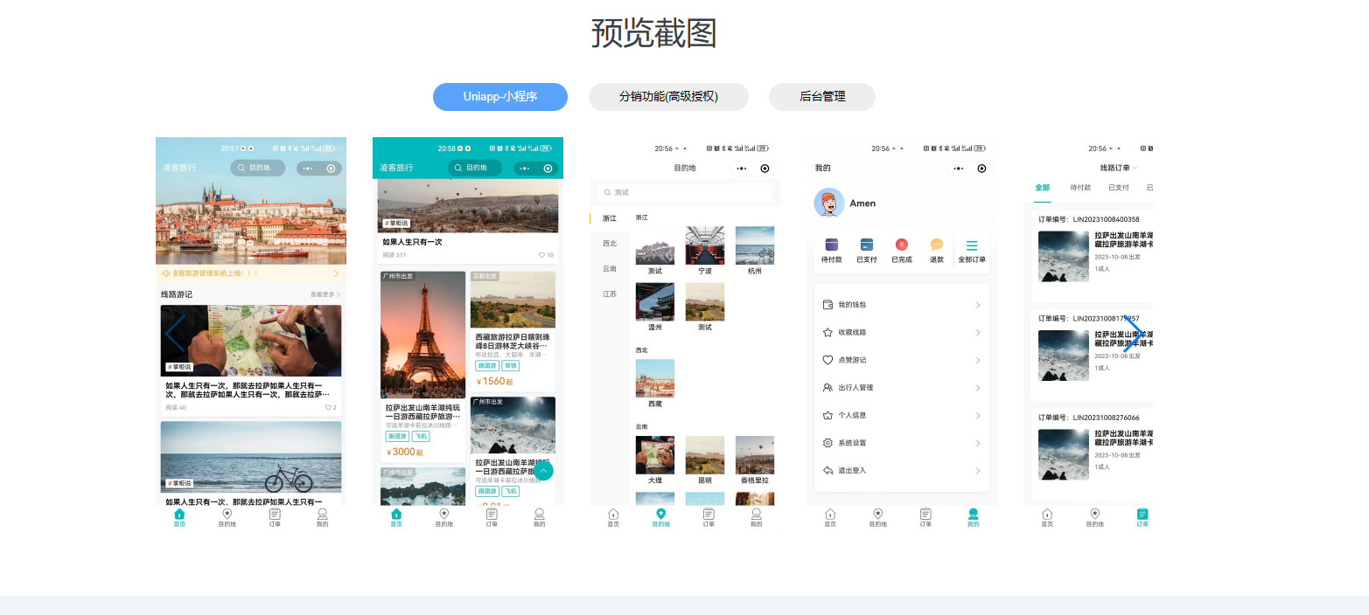Screen dimensions: 1369x615
Task: Click the Amen user avatar
Action: pyautogui.click(x=829, y=203)
